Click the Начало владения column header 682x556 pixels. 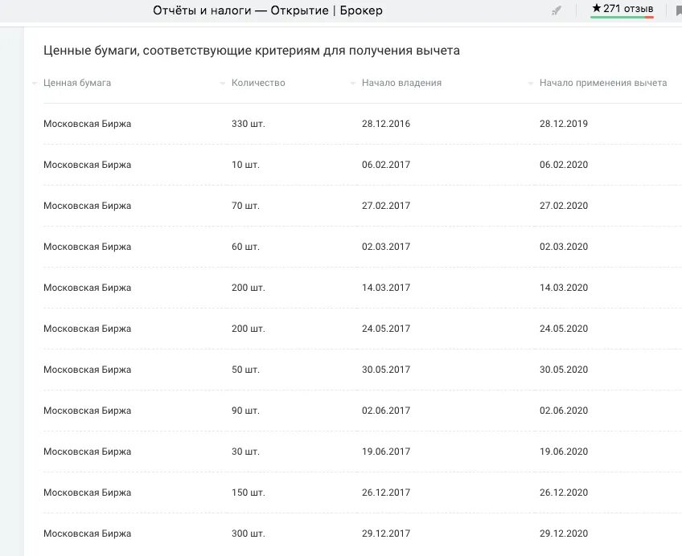[401, 83]
